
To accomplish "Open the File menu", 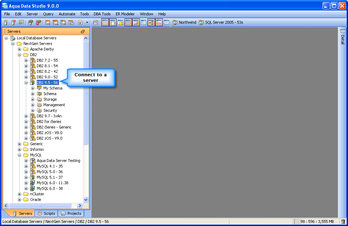I will point(7,14).
